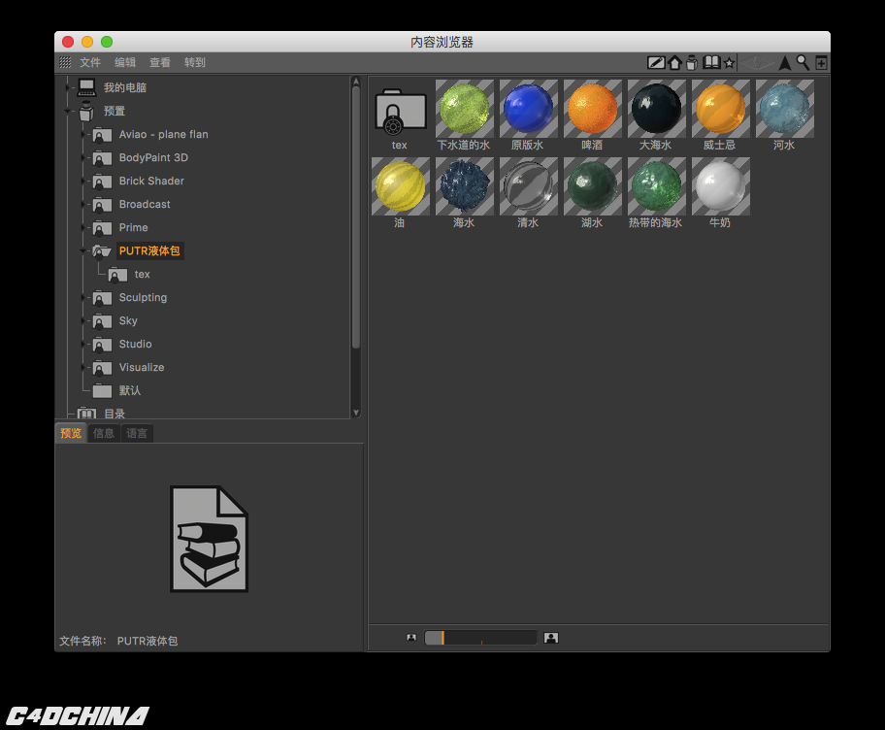Select Broadcast library
This screenshot has width=885, height=730.
point(145,204)
